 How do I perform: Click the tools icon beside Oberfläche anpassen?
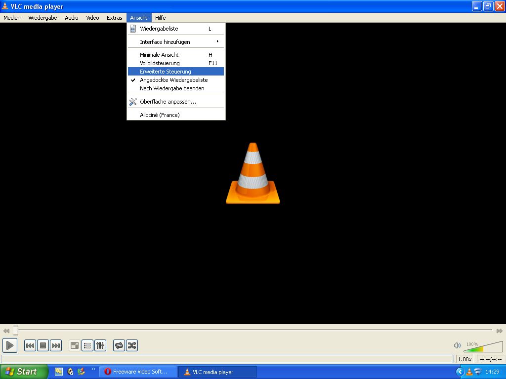pos(133,102)
